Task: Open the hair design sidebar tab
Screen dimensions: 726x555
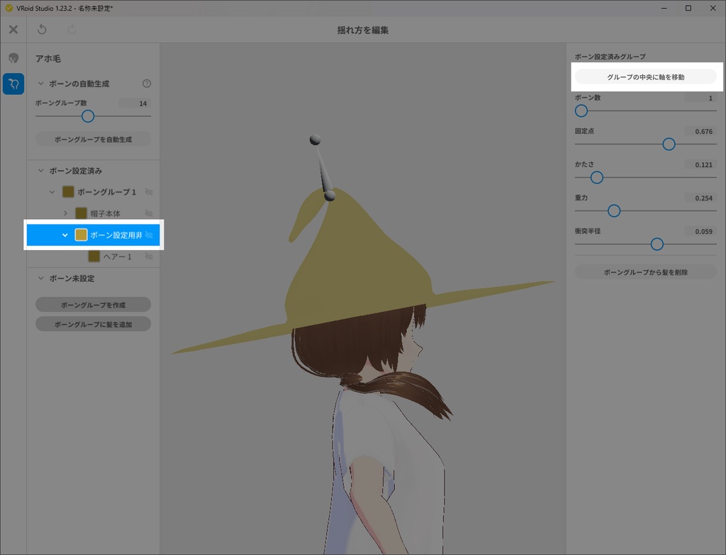Action: coord(13,58)
